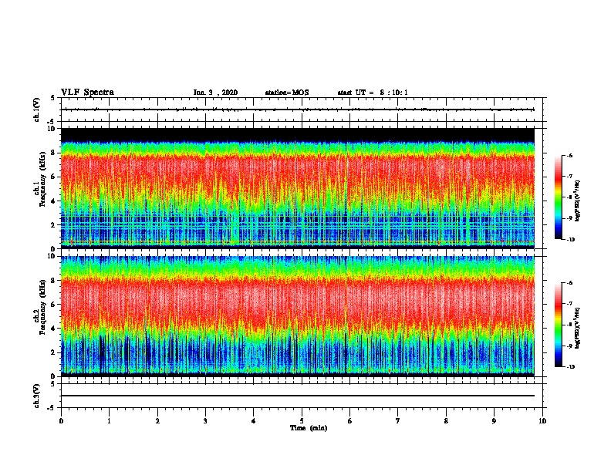Click the "-10" label on ch.1 color scale
This screenshot has width=611, height=472.
pyautogui.click(x=571, y=240)
